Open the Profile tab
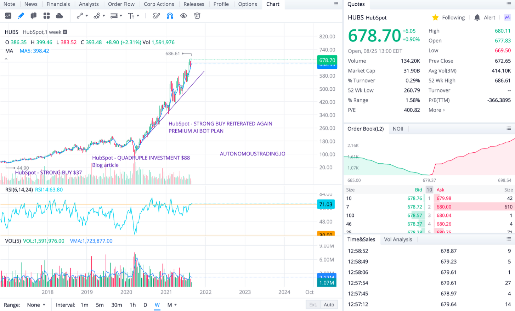The width and height of the screenshot is (515, 311). coord(221,4)
